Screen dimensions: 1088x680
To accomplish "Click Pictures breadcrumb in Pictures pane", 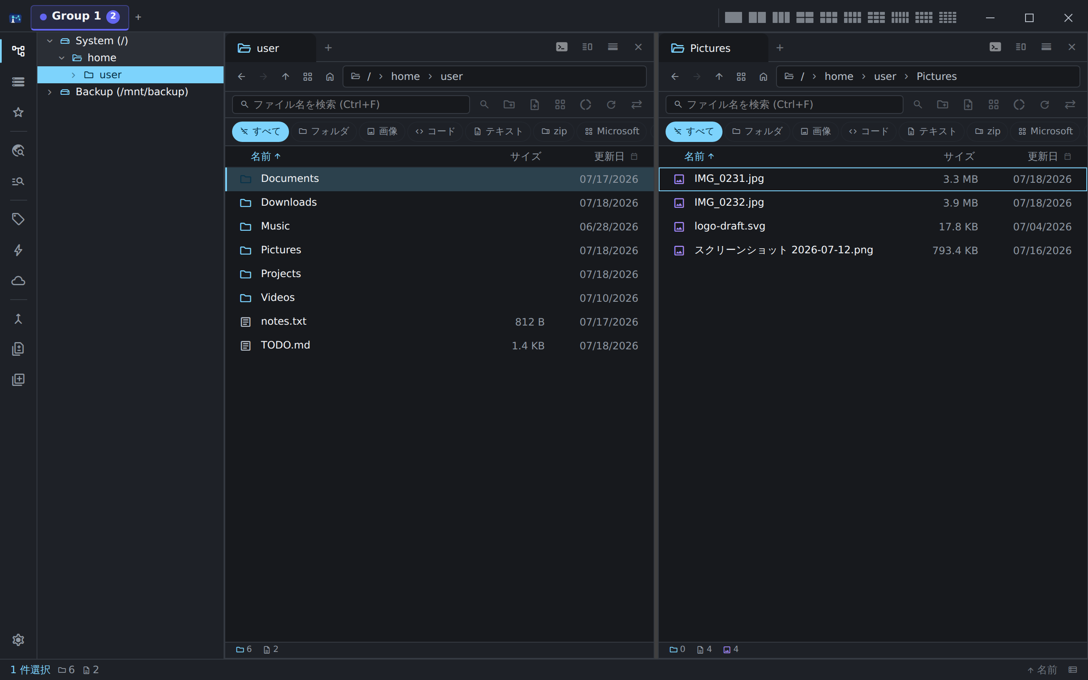I will (x=937, y=76).
